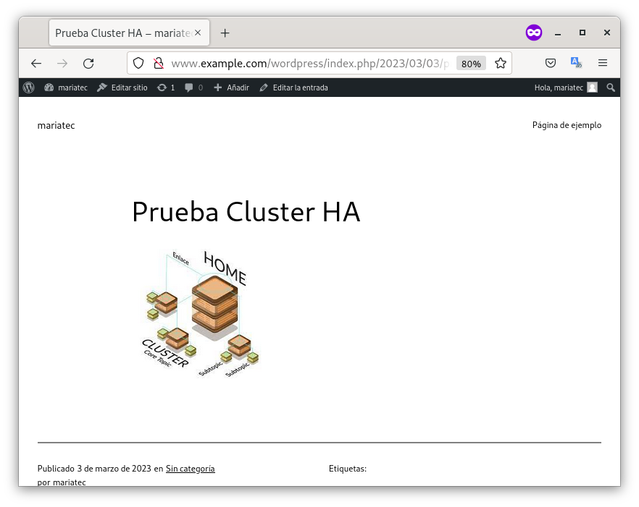Open the Página de ejemplo link
This screenshot has width=639, height=507.
click(567, 125)
